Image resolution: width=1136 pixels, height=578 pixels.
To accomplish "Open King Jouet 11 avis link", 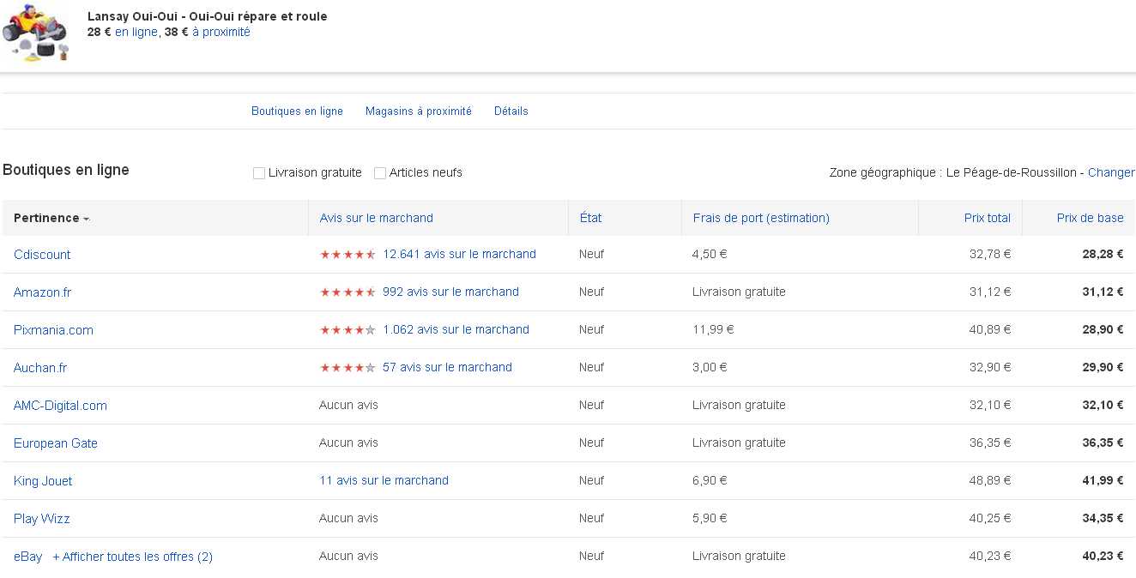I will pos(384,480).
